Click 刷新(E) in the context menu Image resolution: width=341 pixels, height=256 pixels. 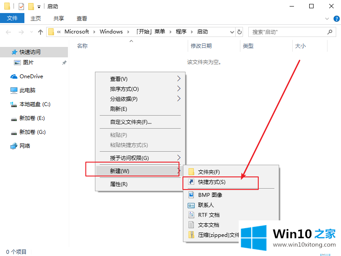pyautogui.click(x=118, y=109)
